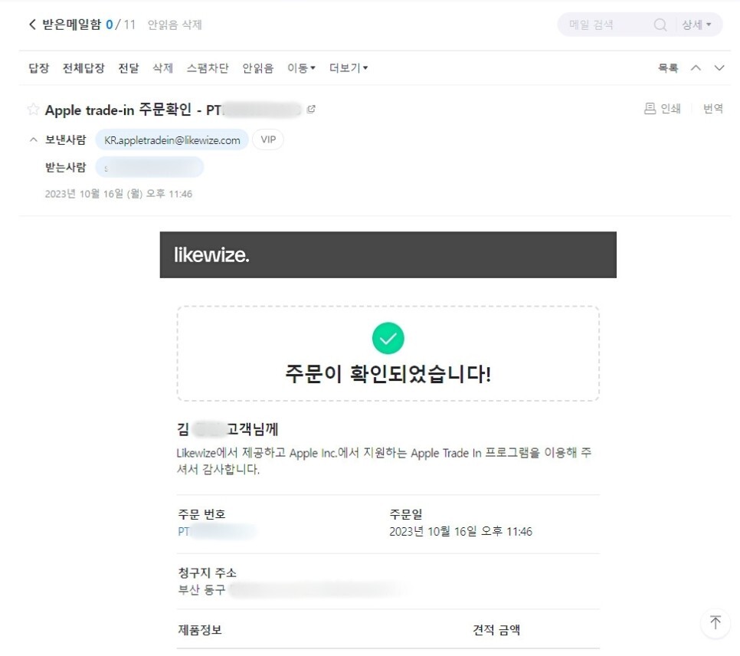Click 목록 to return to list
Image resolution: width=740 pixels, height=656 pixels.
tap(668, 68)
